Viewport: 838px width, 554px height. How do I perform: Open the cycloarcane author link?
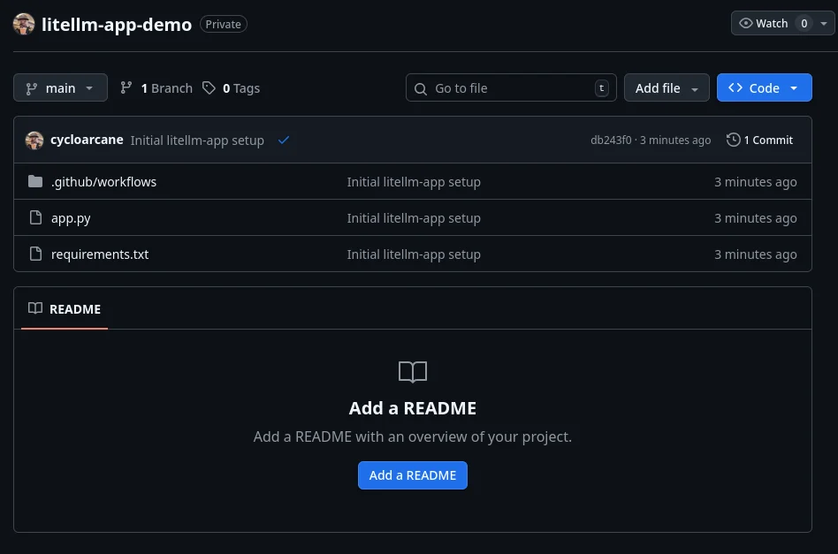(87, 140)
